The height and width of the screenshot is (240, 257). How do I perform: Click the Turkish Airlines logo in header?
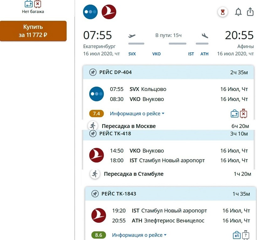coord(109,12)
